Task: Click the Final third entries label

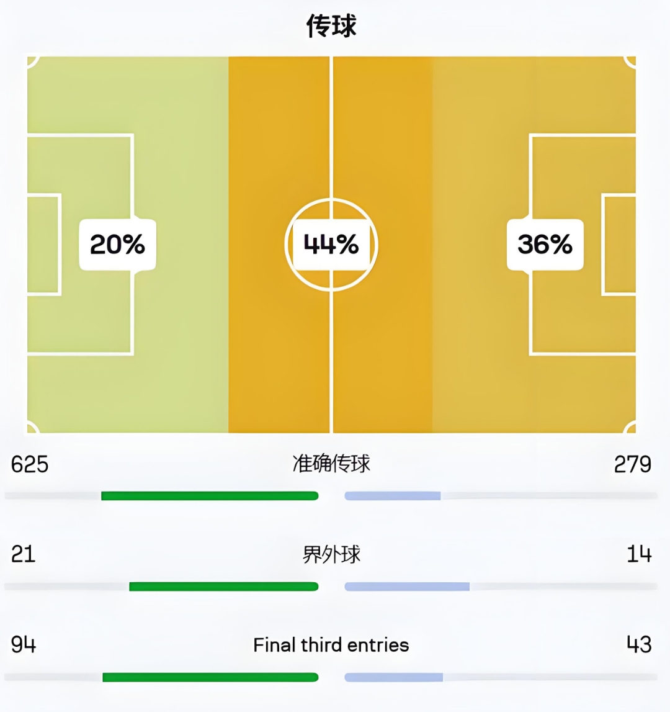Action: 331,645
